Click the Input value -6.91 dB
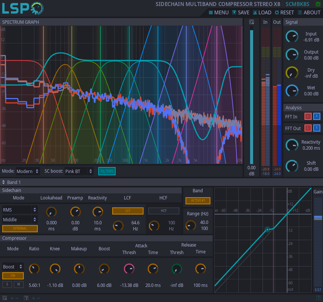 pyautogui.click(x=311, y=40)
